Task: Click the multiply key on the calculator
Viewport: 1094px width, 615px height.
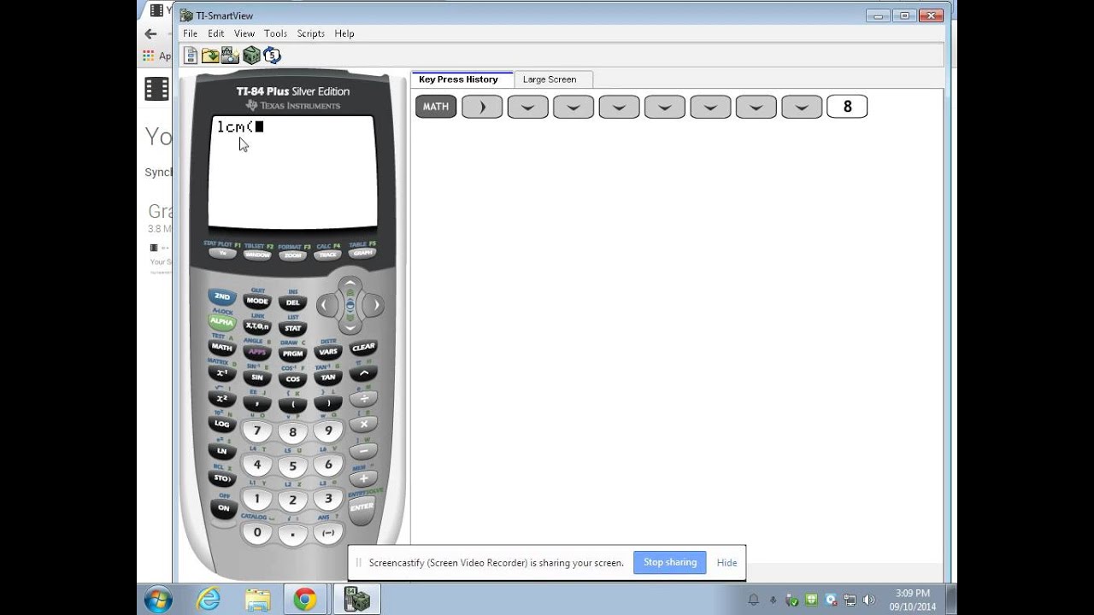Action: (363, 425)
